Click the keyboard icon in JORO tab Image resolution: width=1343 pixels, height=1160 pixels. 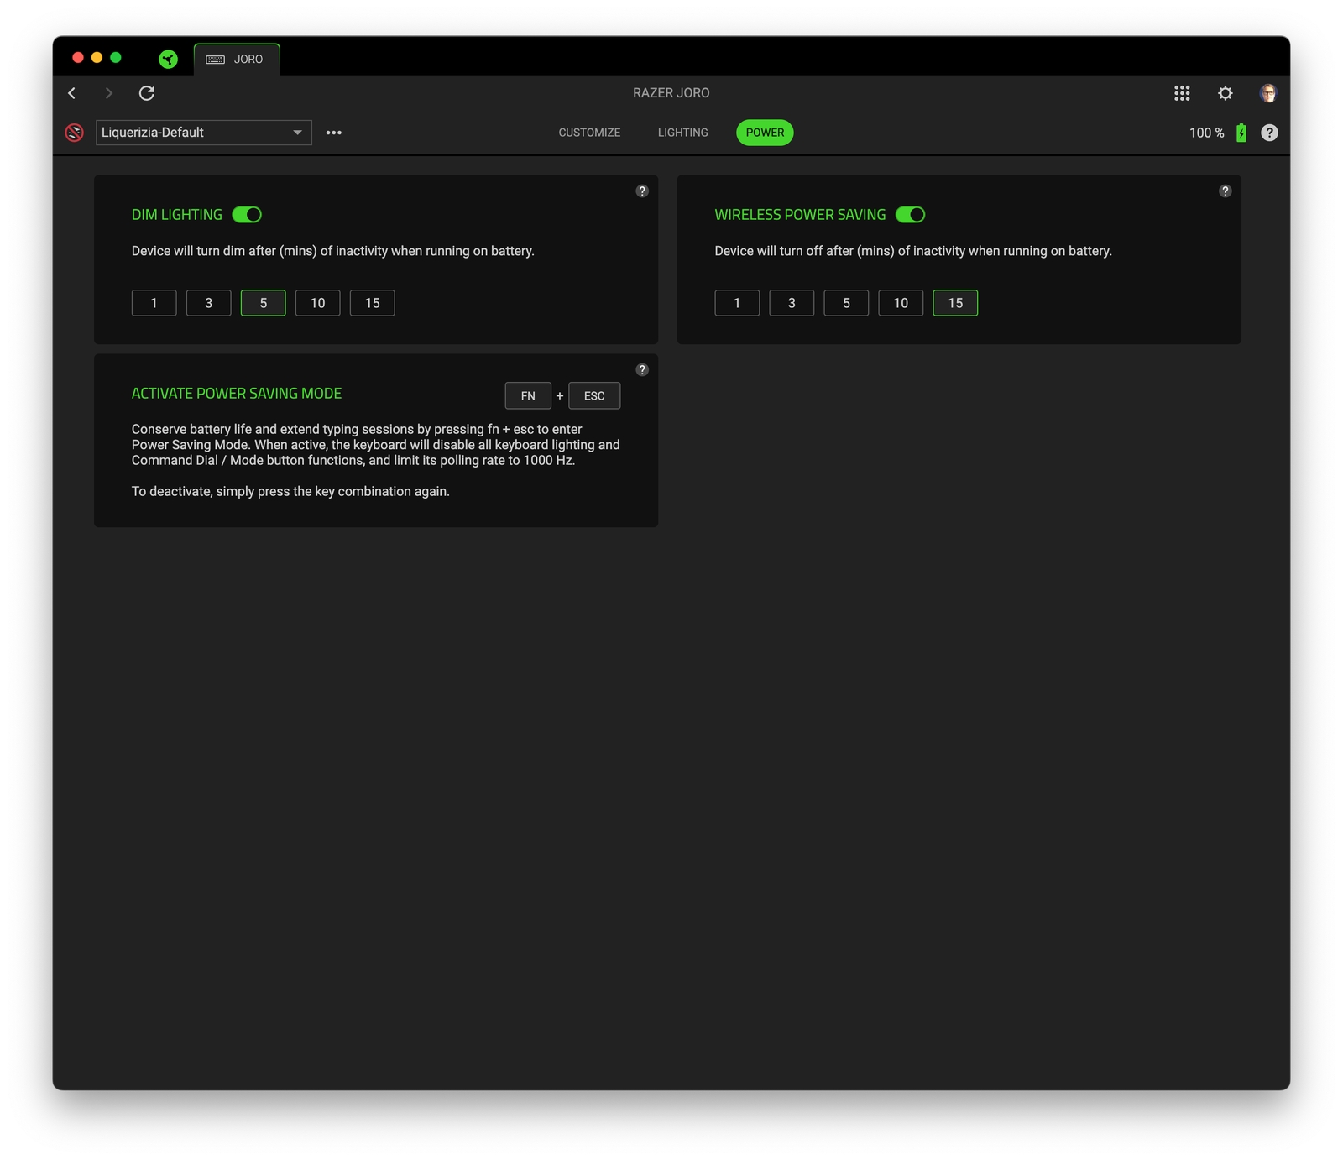(216, 60)
